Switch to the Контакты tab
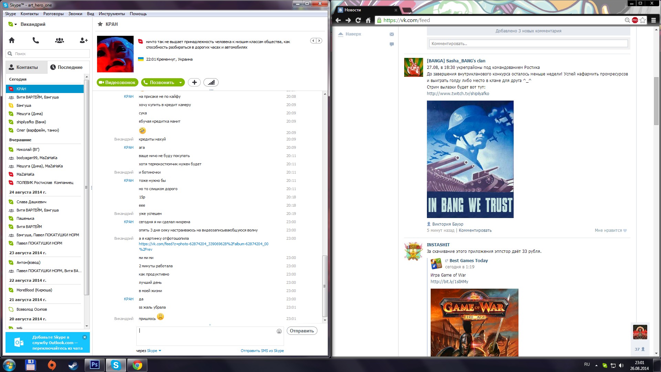Viewport: 661px width, 372px height. click(x=27, y=67)
